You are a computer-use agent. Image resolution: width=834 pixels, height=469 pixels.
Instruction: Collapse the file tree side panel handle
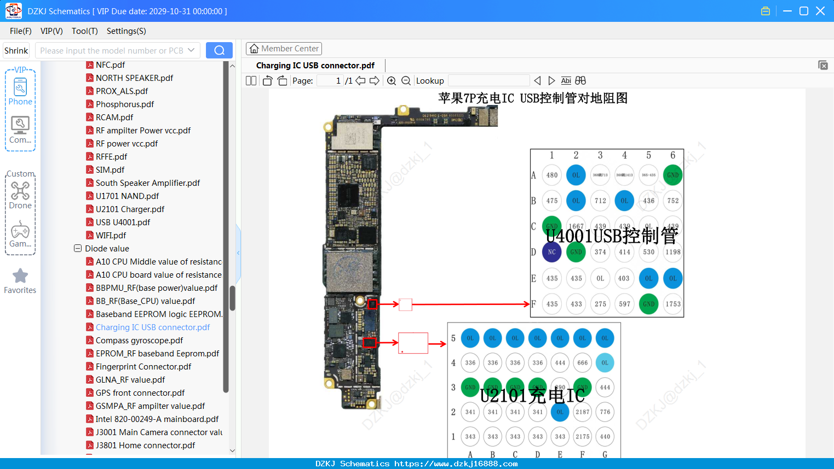pyautogui.click(x=238, y=253)
